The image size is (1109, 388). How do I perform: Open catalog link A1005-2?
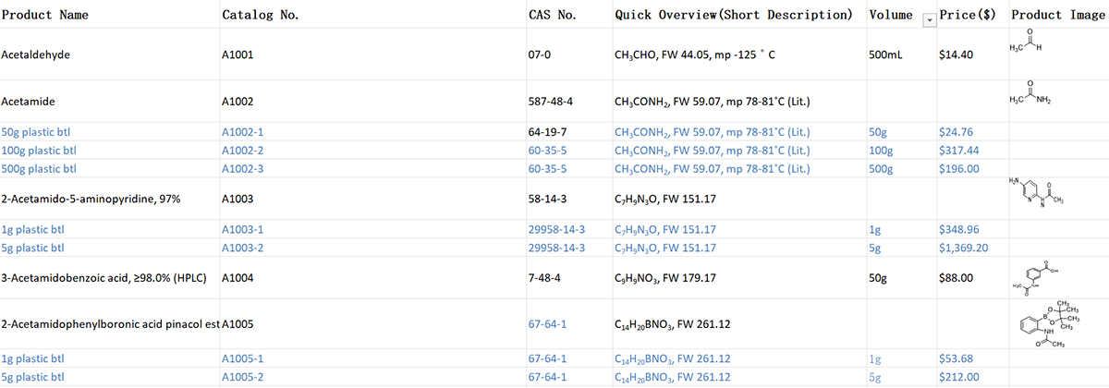pyautogui.click(x=243, y=377)
